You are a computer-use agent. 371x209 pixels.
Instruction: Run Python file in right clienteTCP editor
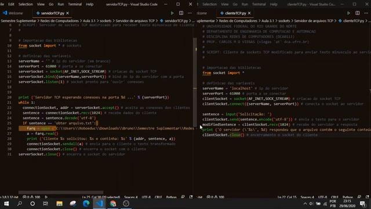point(348,13)
